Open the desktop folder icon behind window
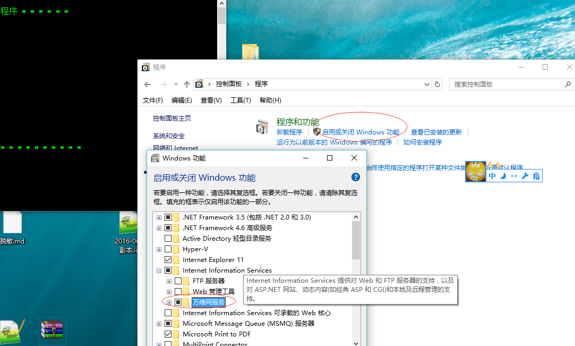 pos(251,52)
